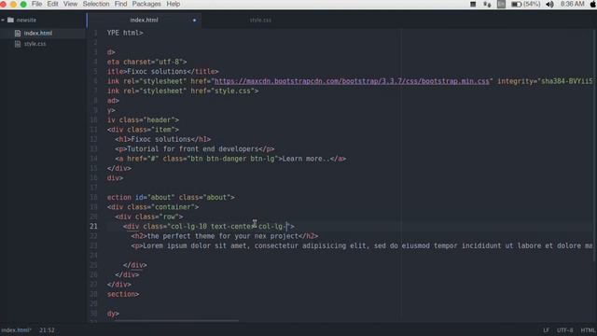Click the class="row" div line
This screenshot has width=597, height=336.
(x=149, y=217)
